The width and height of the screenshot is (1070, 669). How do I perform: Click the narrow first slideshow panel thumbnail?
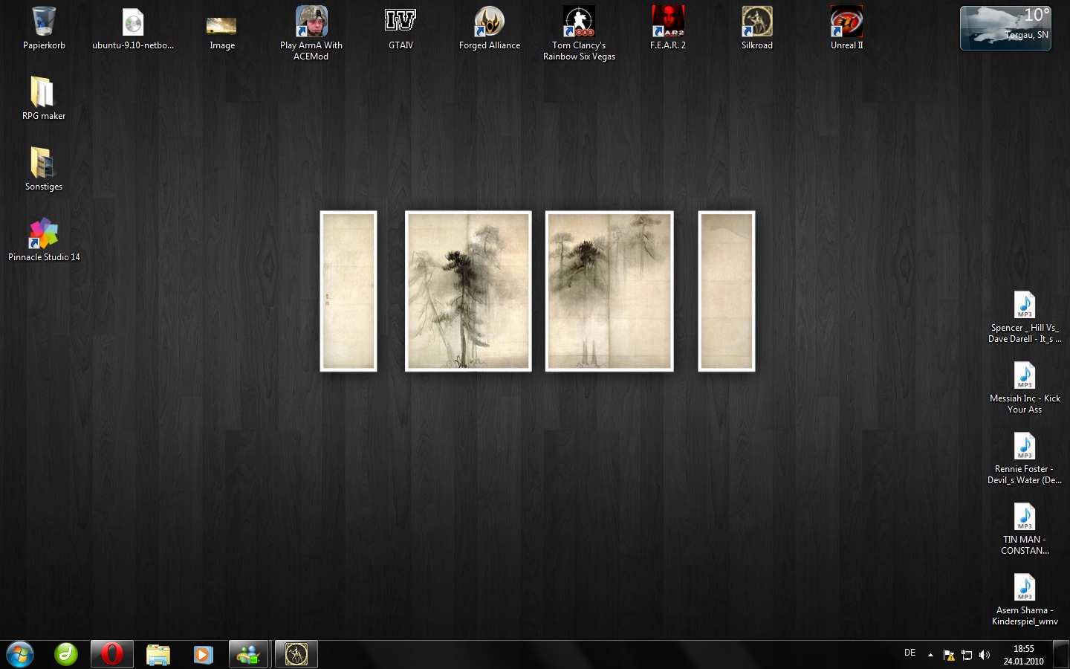348,291
